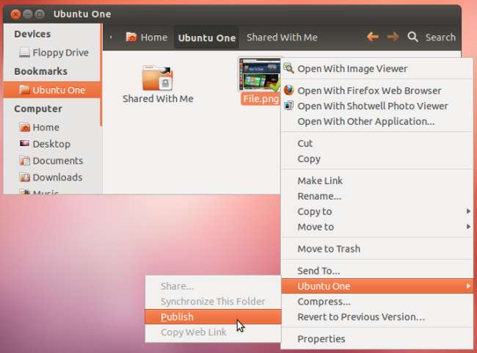
Task: Expand the Copy to submenu arrow
Action: point(468,211)
